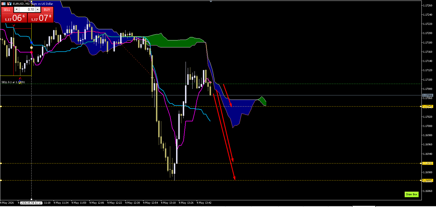Click the green Draw Box button
Image resolution: width=436 pixels, height=207 pixels.
pos(411,194)
